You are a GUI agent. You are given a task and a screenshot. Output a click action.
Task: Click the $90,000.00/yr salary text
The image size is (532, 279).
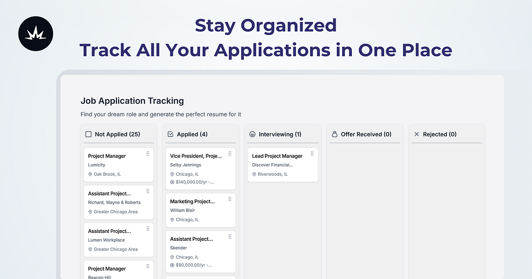194,265
